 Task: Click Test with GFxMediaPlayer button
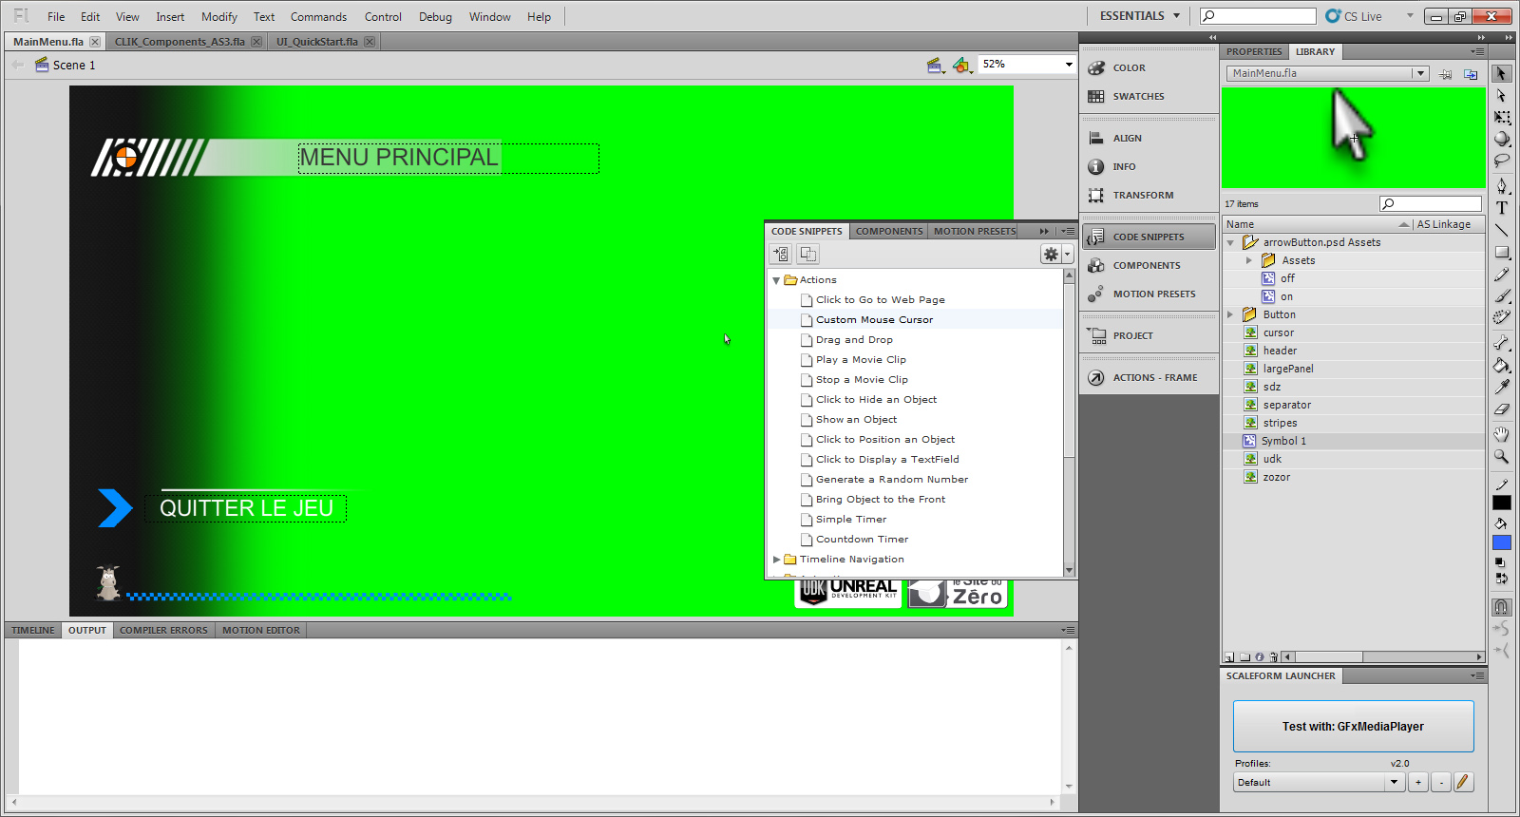(x=1353, y=726)
